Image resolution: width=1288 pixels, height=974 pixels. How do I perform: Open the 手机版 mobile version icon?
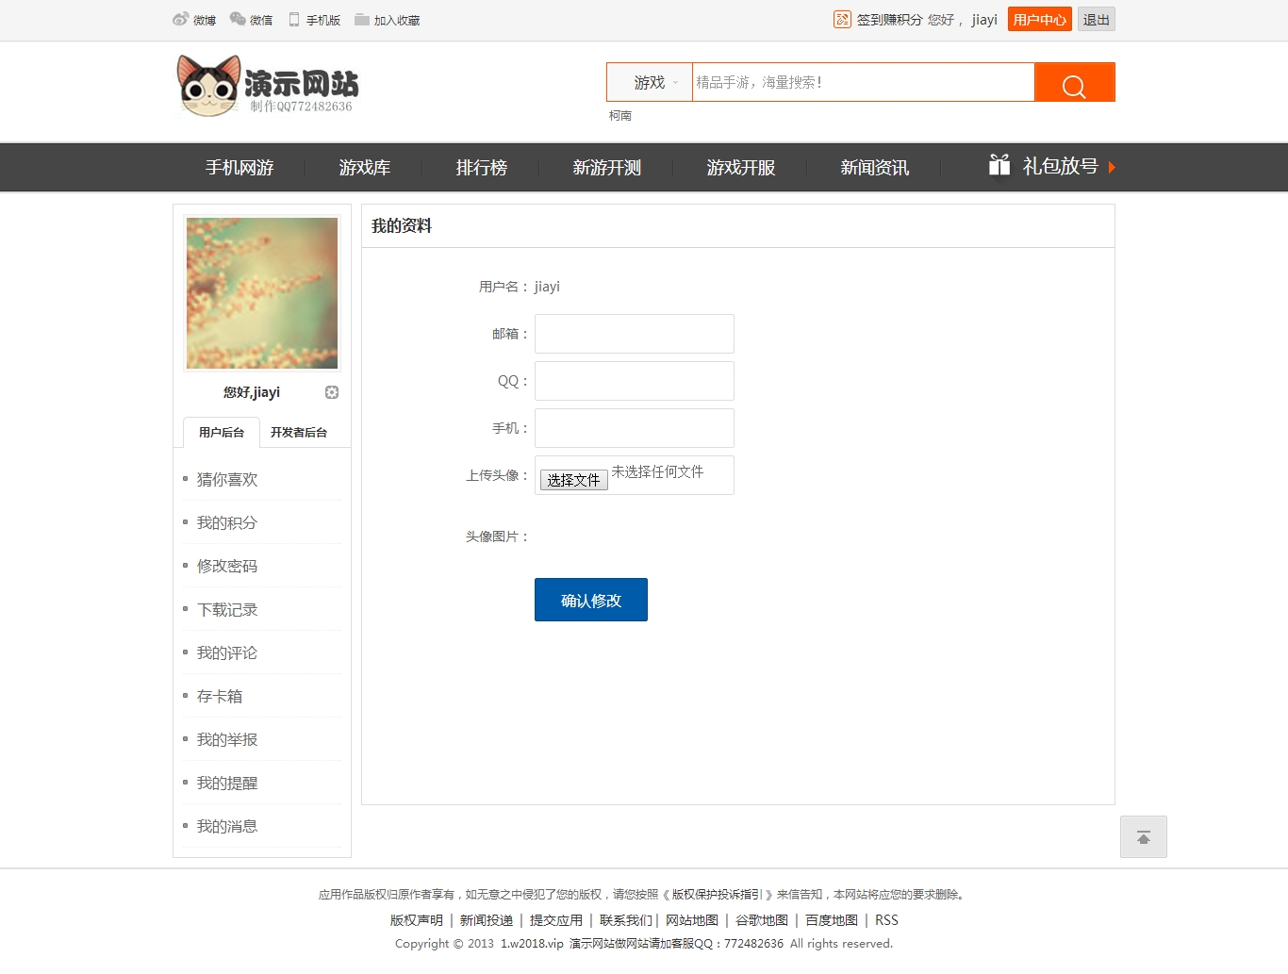[x=293, y=19]
